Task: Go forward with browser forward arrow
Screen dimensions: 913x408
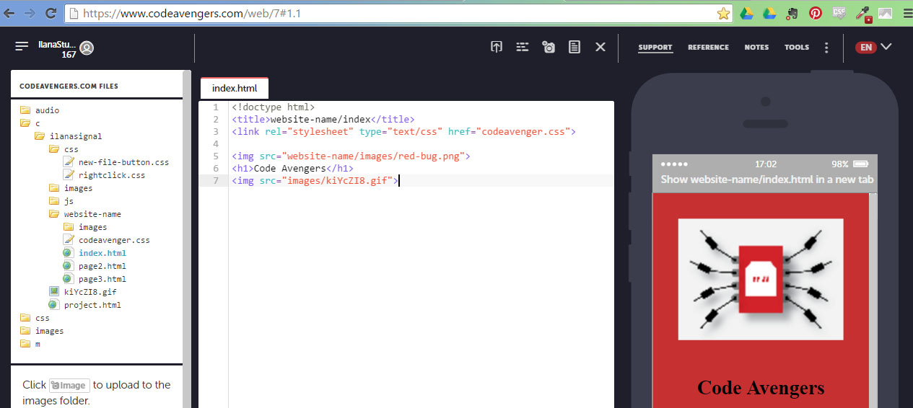Action: (30, 13)
